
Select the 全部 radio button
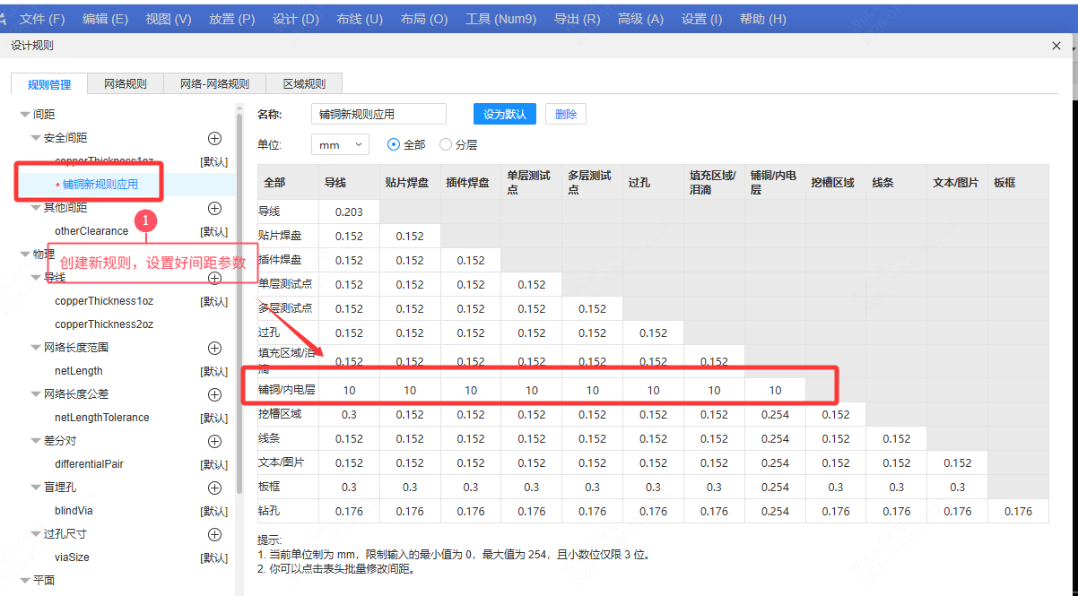click(x=393, y=144)
